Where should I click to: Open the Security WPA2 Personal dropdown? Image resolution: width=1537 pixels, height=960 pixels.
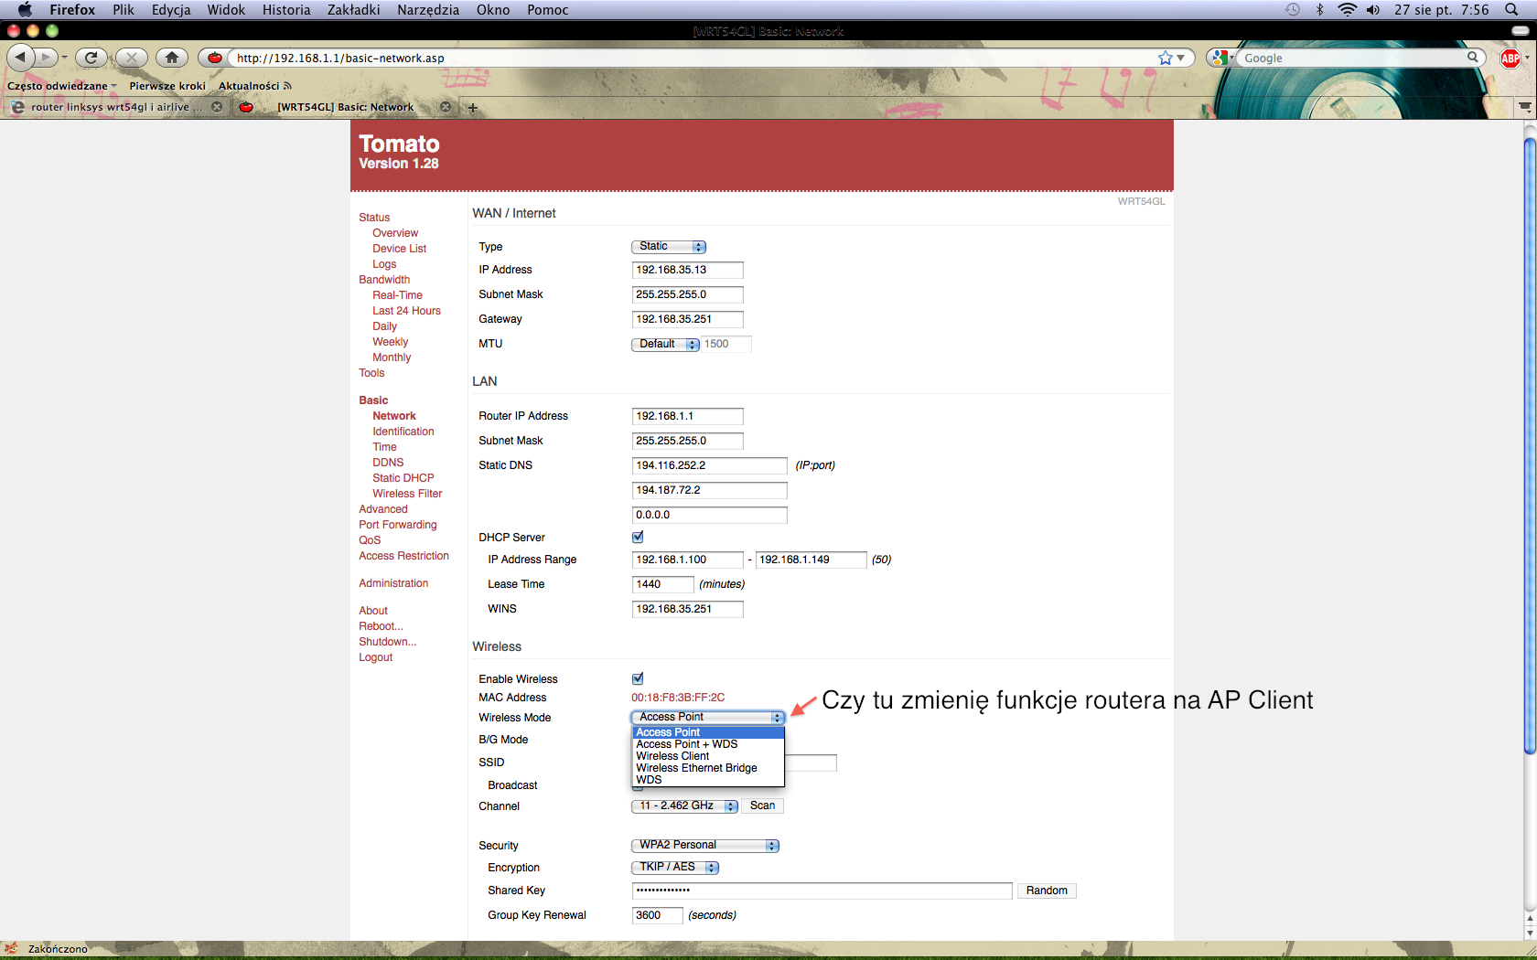coord(704,845)
